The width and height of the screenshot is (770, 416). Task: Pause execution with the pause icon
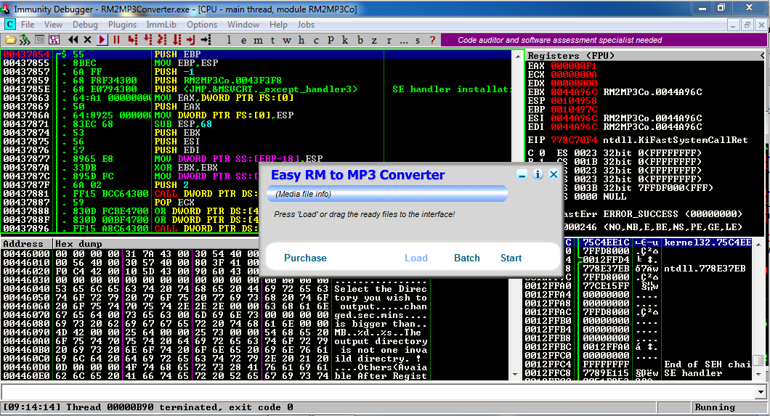click(116, 40)
